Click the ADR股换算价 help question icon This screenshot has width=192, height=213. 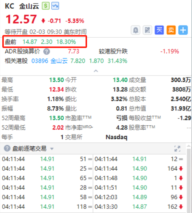(x=47, y=51)
